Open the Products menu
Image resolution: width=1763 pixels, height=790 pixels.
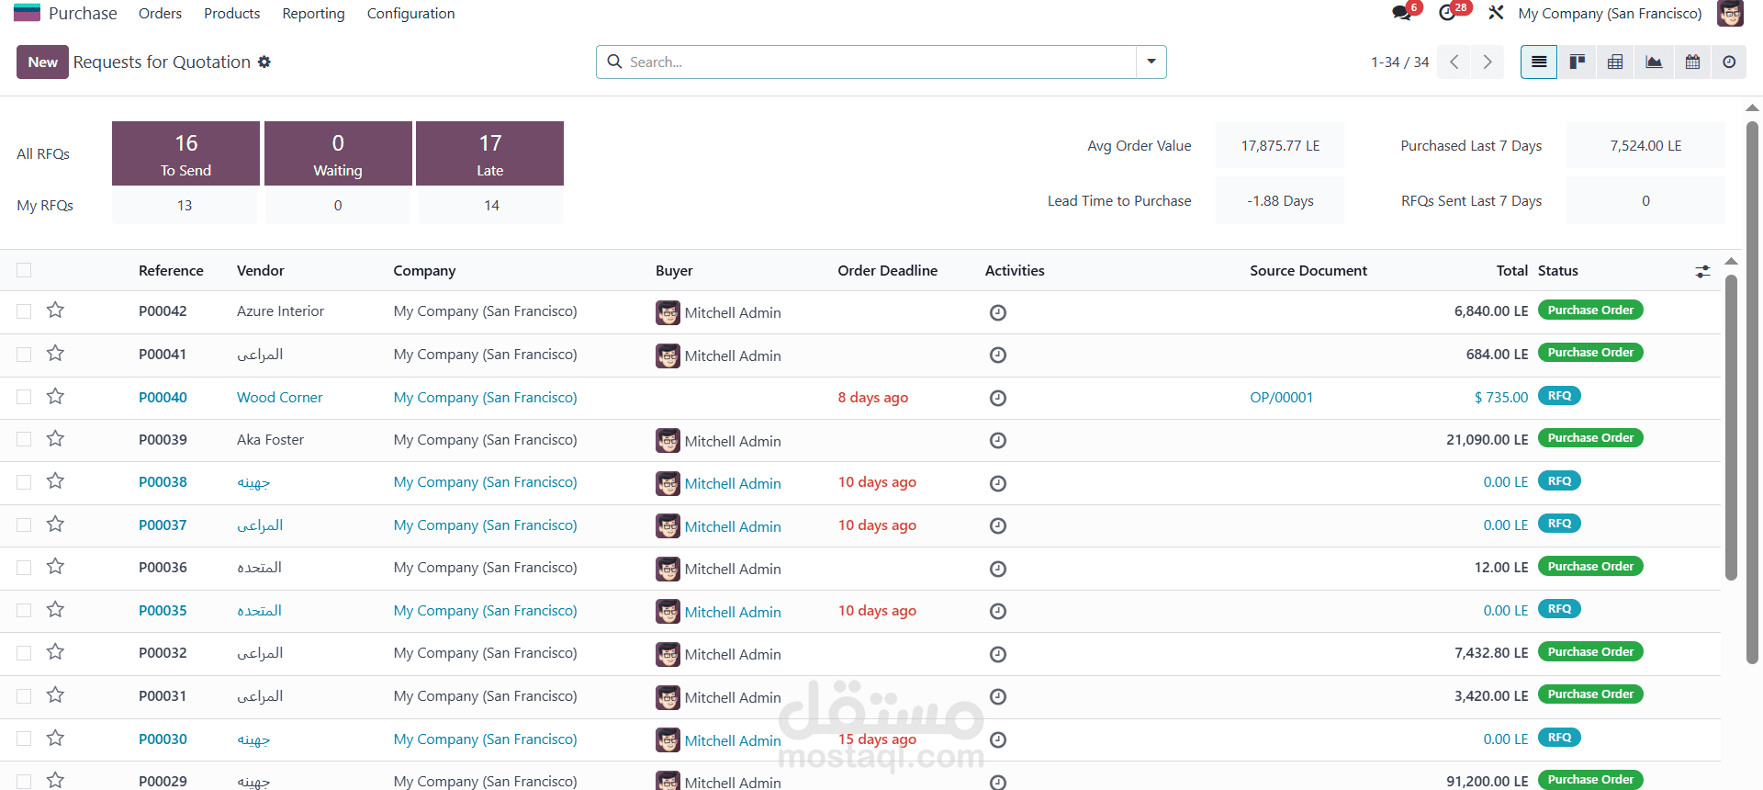(x=231, y=13)
